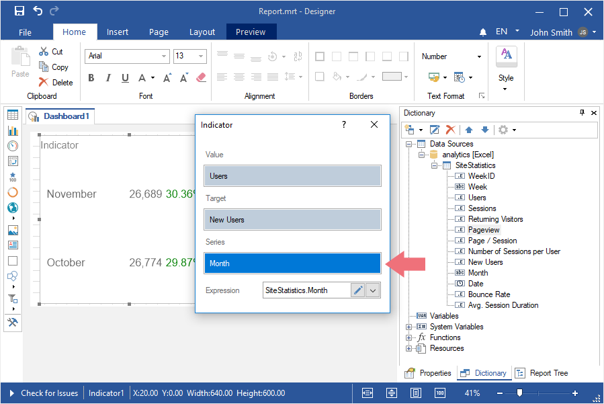Toggle Italic text formatting
Image resolution: width=604 pixels, height=404 pixels.
point(107,78)
